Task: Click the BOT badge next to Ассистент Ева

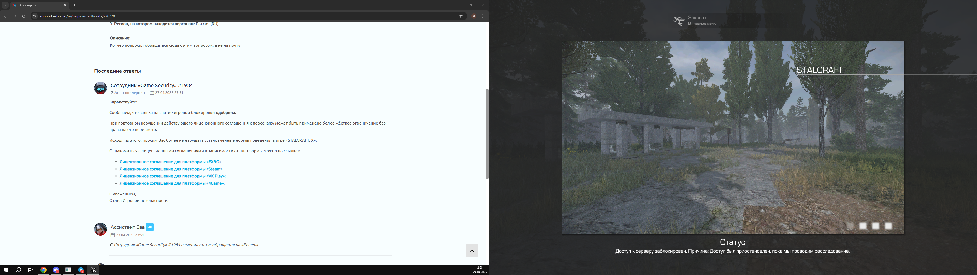Action: point(150,227)
